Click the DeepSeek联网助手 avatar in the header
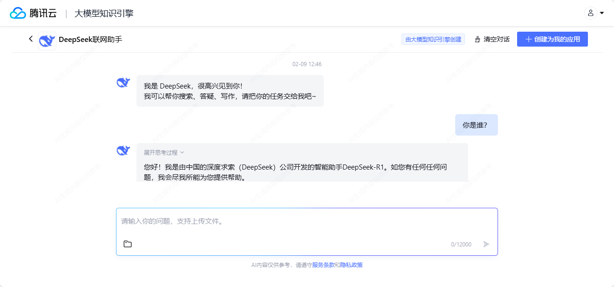Image resolution: width=614 pixels, height=287 pixels. pos(47,39)
